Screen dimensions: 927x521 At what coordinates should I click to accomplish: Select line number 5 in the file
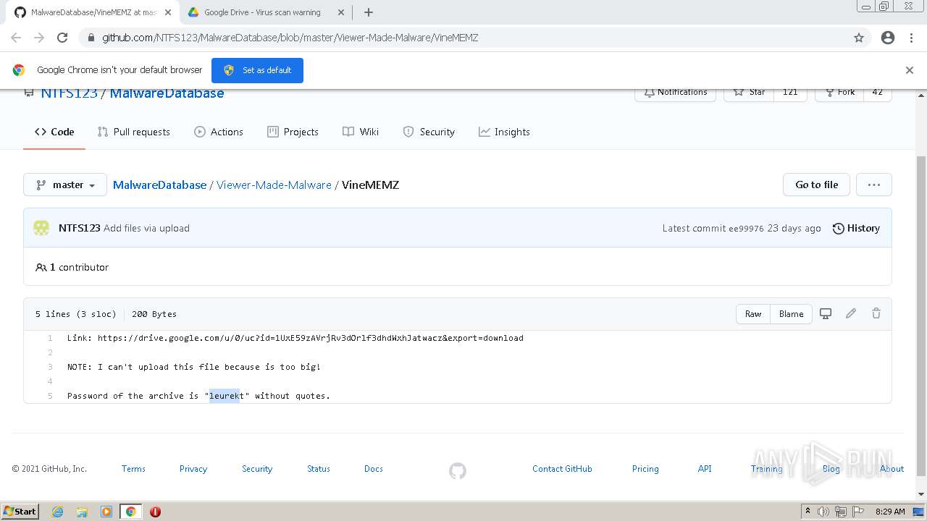(x=50, y=396)
